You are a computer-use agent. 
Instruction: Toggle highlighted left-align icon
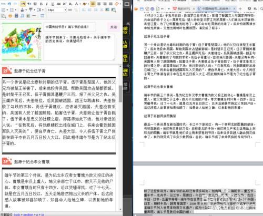93,4
